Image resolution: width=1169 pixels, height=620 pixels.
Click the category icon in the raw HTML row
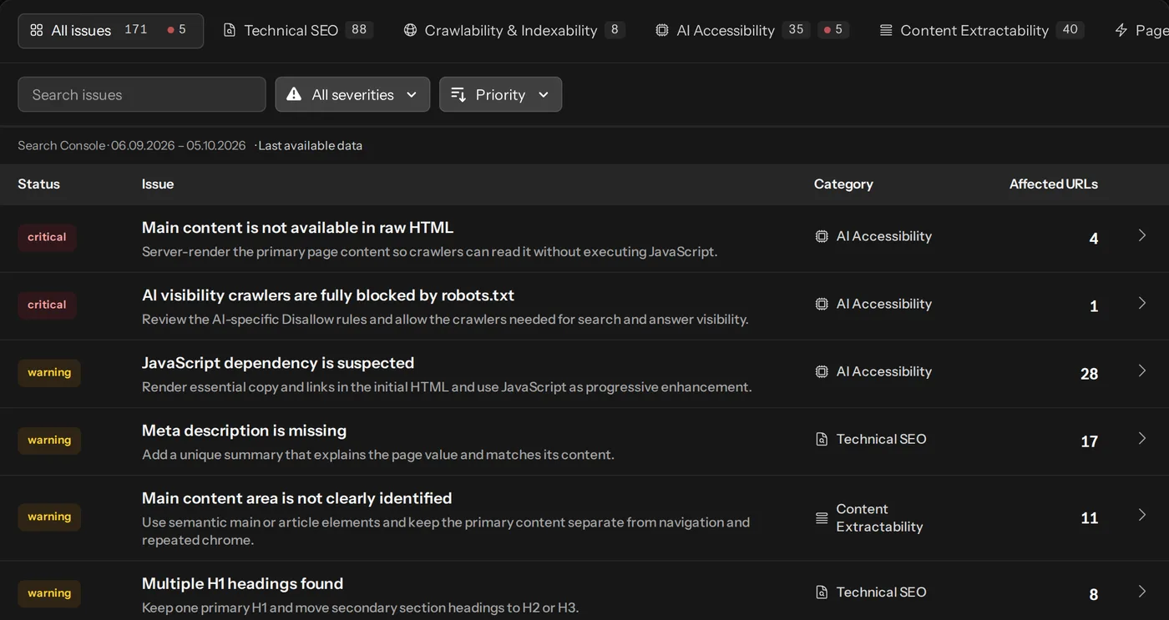822,236
